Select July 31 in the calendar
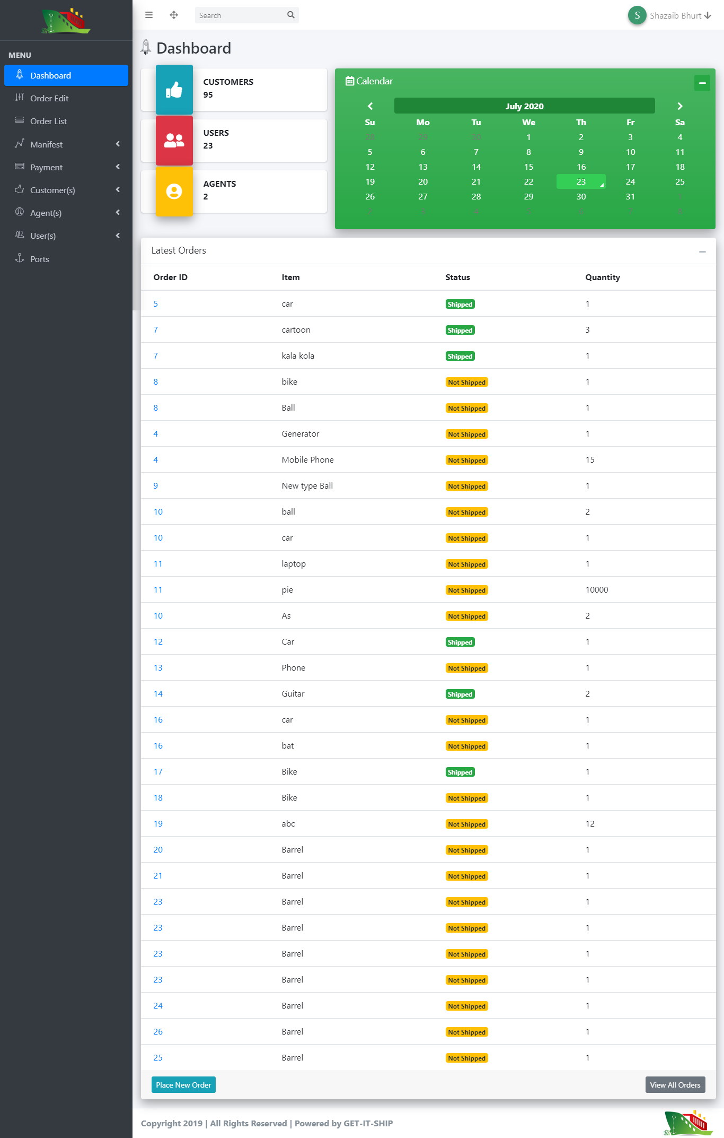This screenshot has height=1138, width=724. 630,196
